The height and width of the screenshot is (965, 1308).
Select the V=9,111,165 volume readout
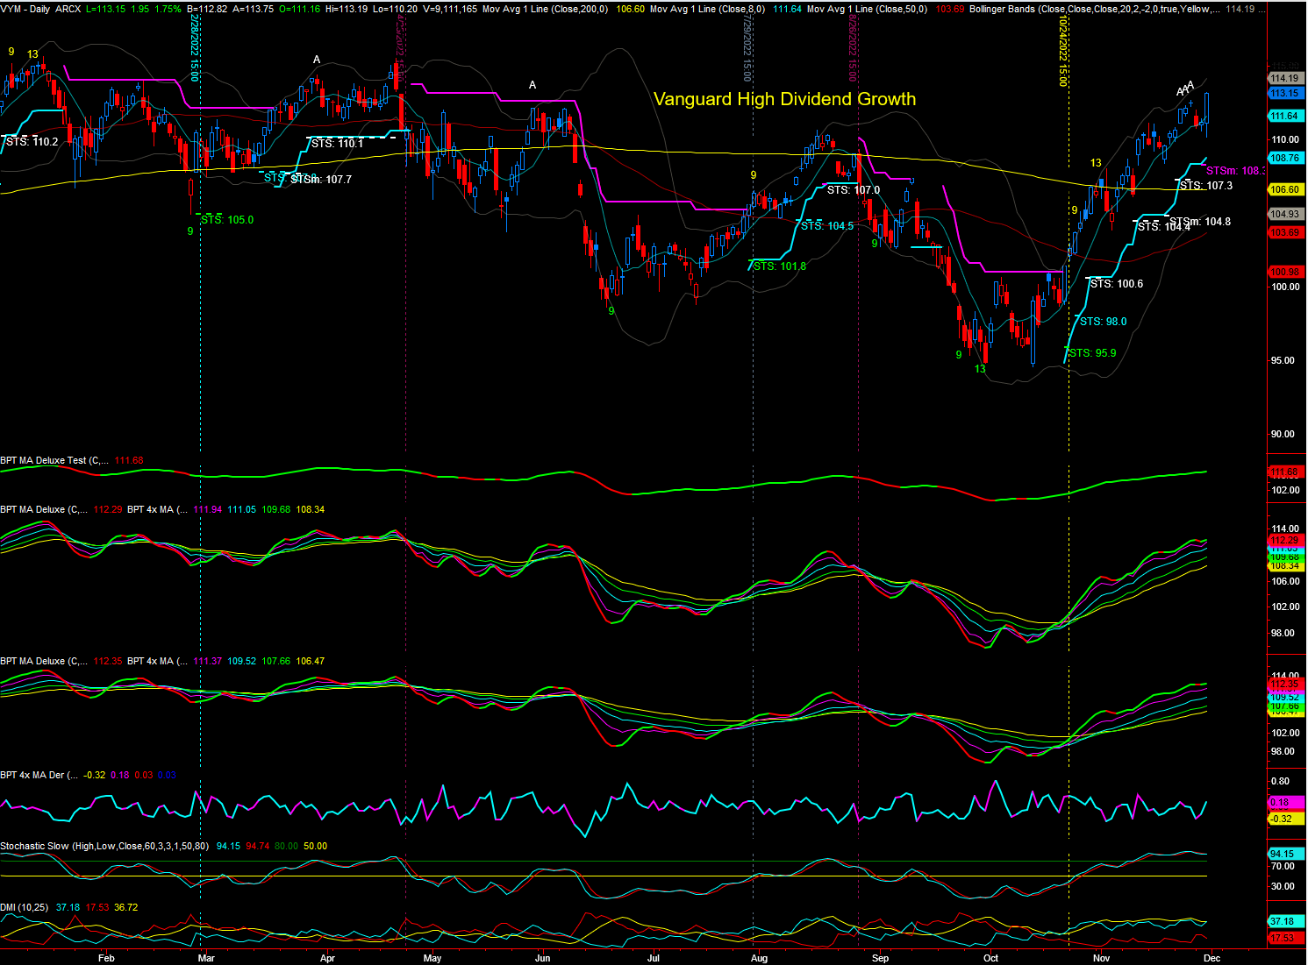click(450, 9)
